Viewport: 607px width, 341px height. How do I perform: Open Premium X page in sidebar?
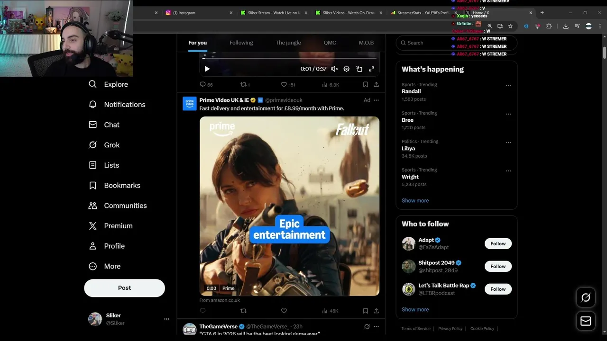coord(110,226)
